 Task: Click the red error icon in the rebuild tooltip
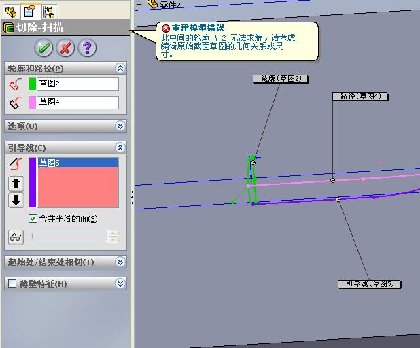pyautogui.click(x=166, y=28)
